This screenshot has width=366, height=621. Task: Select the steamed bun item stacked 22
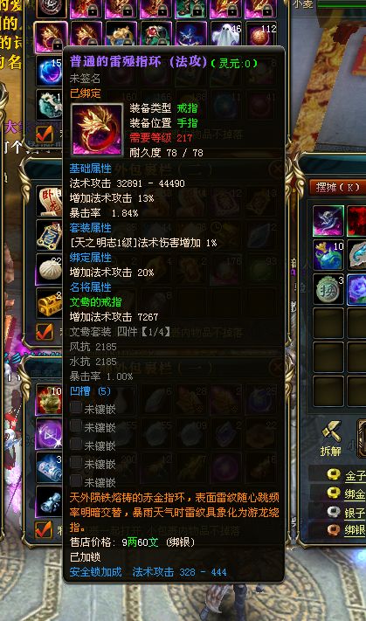(x=50, y=270)
